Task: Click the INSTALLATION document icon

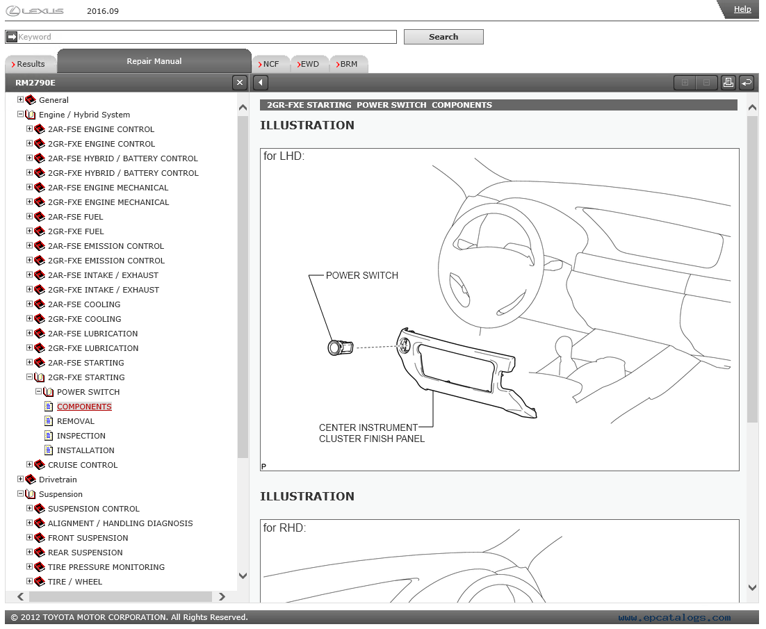Action: [x=49, y=450]
